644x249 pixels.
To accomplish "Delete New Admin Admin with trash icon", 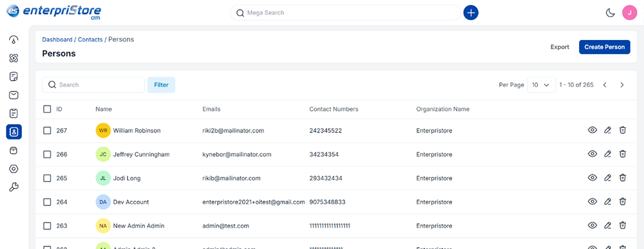I will point(623,226).
